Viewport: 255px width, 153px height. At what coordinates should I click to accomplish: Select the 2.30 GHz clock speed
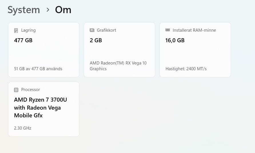(23, 128)
